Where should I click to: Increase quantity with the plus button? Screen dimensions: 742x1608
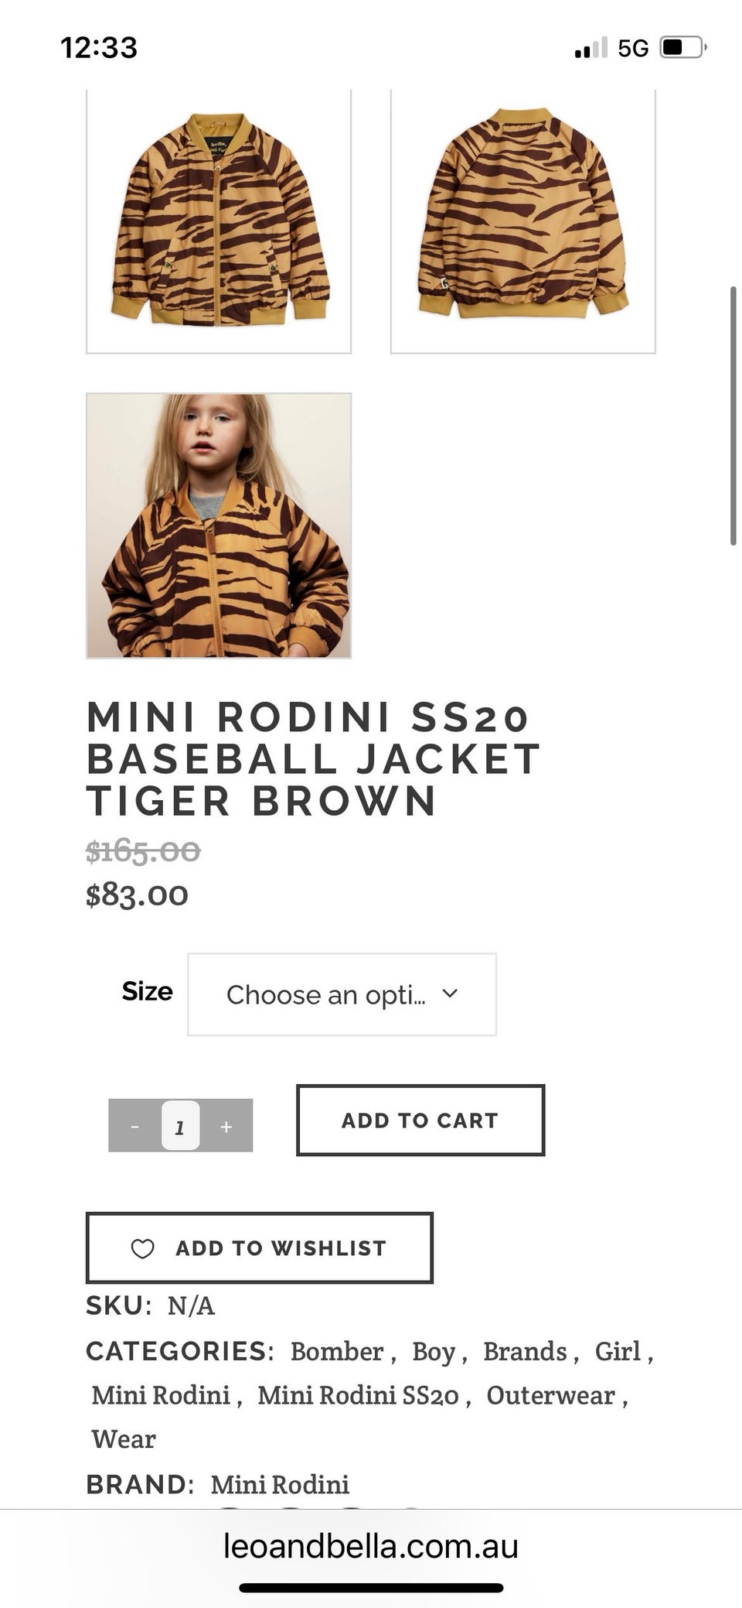coord(226,1127)
